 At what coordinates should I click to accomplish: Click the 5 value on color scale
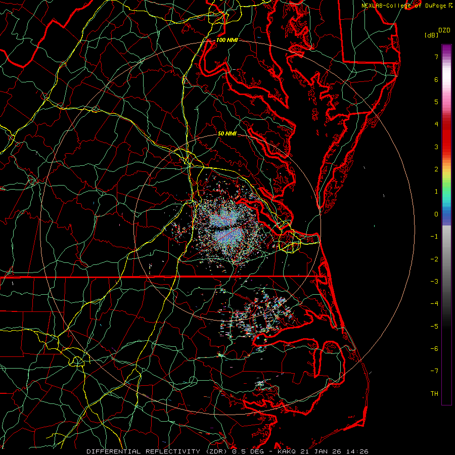click(x=436, y=102)
